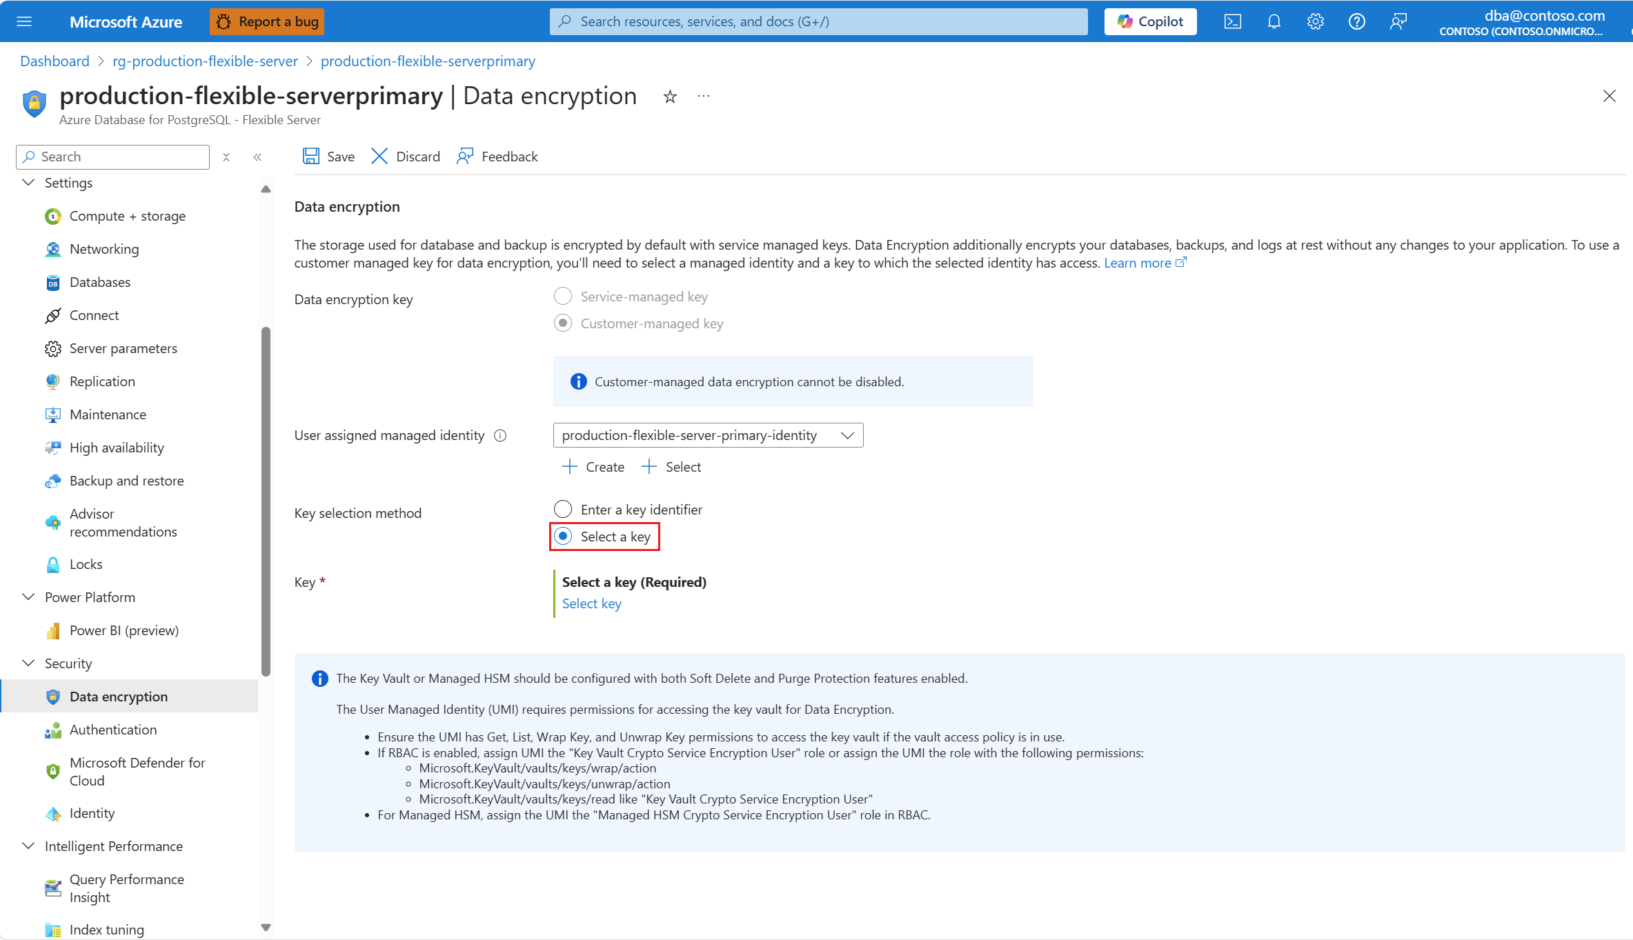This screenshot has width=1633, height=940.
Task: Choose the Select a key radio button
Action: tap(563, 537)
